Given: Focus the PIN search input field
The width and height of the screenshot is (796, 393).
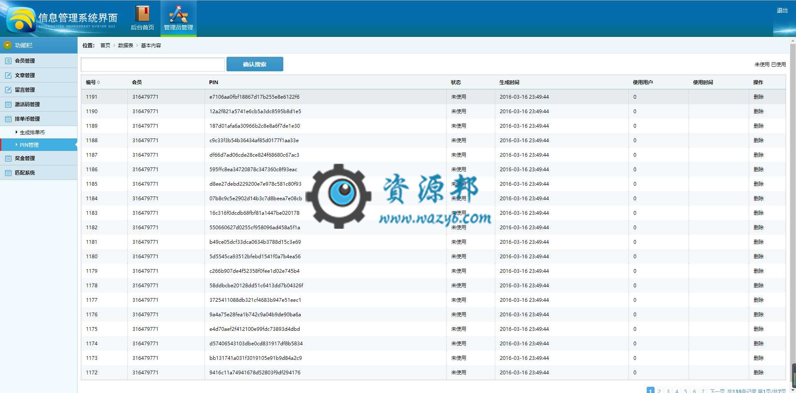Looking at the screenshot, I should click(x=153, y=64).
